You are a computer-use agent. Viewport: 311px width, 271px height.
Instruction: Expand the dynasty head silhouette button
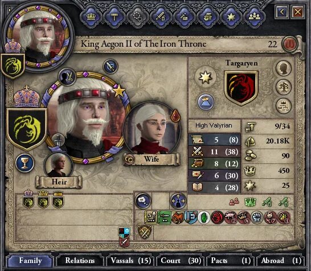284,68
